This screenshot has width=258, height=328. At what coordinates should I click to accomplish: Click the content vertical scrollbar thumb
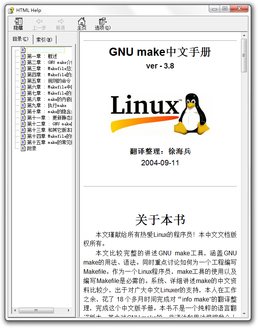coord(244,55)
